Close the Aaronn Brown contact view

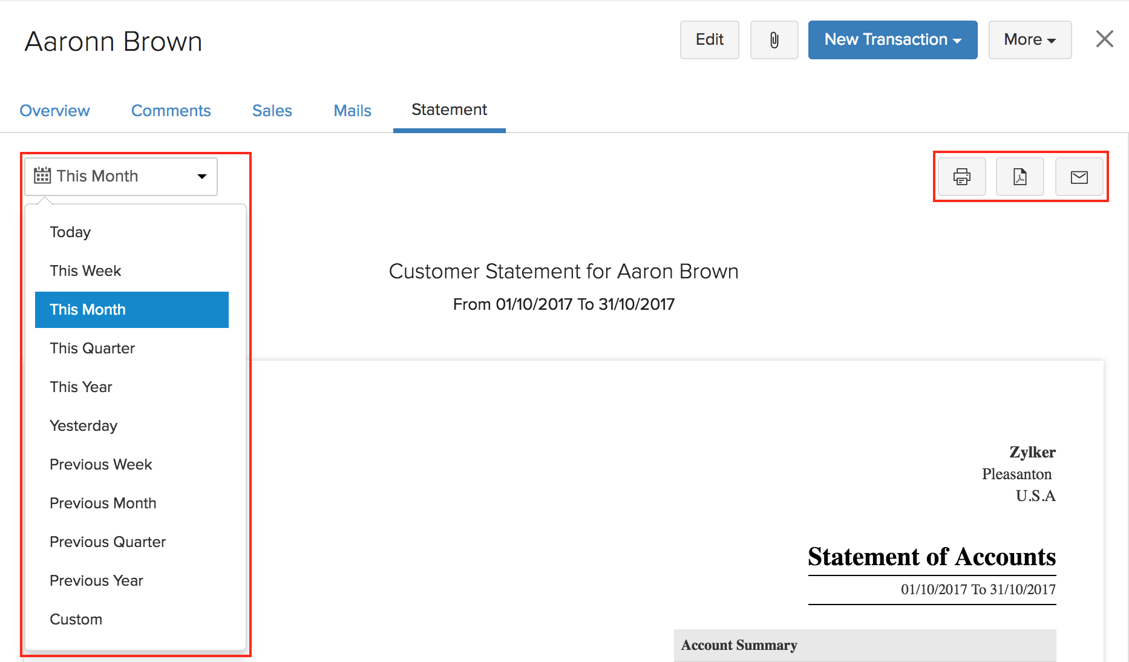click(1104, 38)
